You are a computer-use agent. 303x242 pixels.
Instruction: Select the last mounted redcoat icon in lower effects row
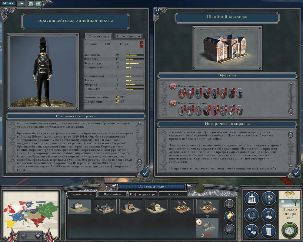tap(240, 111)
